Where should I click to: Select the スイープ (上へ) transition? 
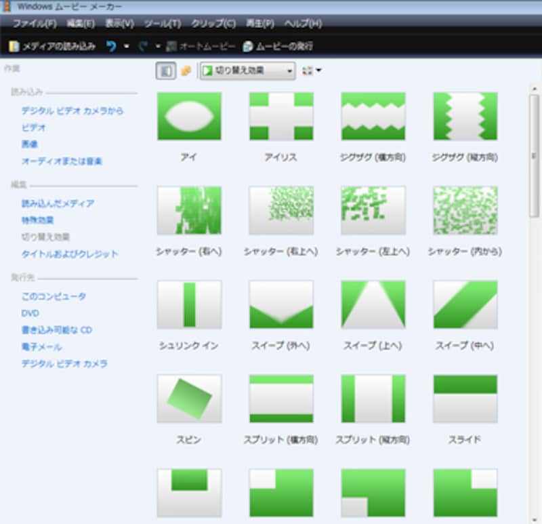[373, 304]
